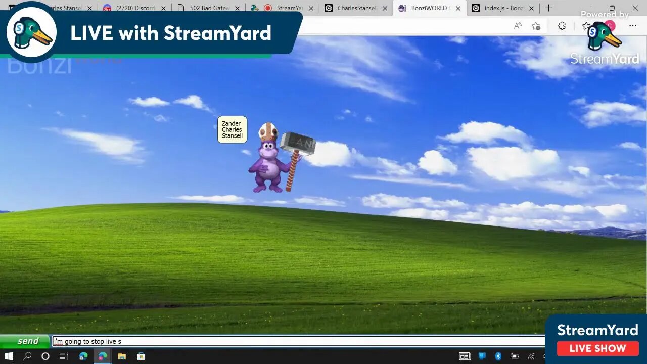This screenshot has height=364, width=647.
Task: Click the touch keyboard tray icon
Action: [x=465, y=356]
